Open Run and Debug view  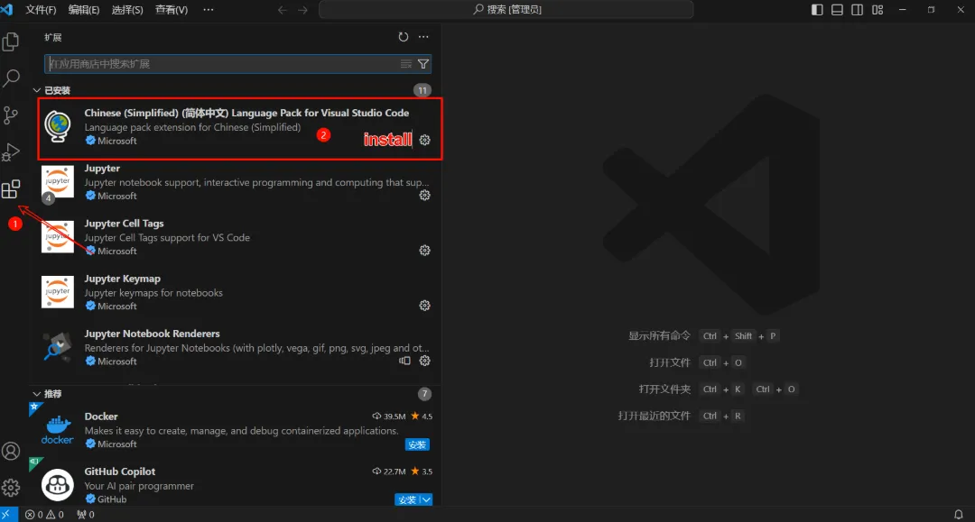11,152
